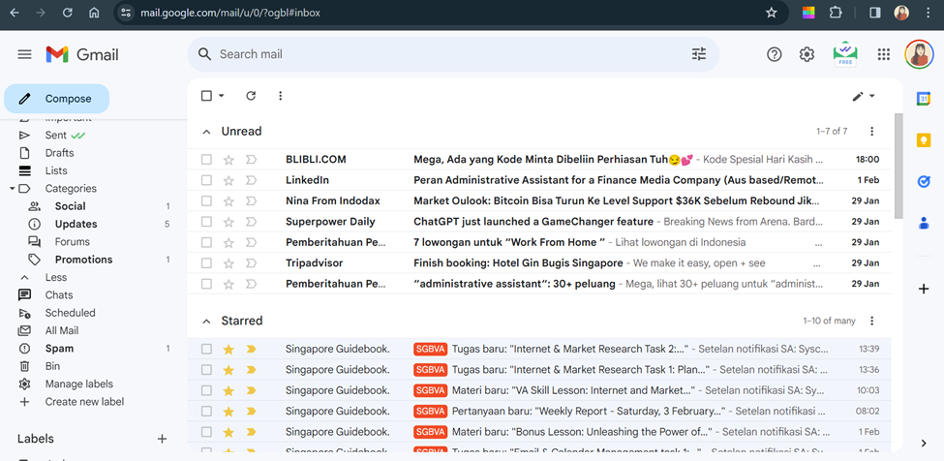Refresh the inbox with the refresh icon
The height and width of the screenshot is (461, 944).
[251, 96]
